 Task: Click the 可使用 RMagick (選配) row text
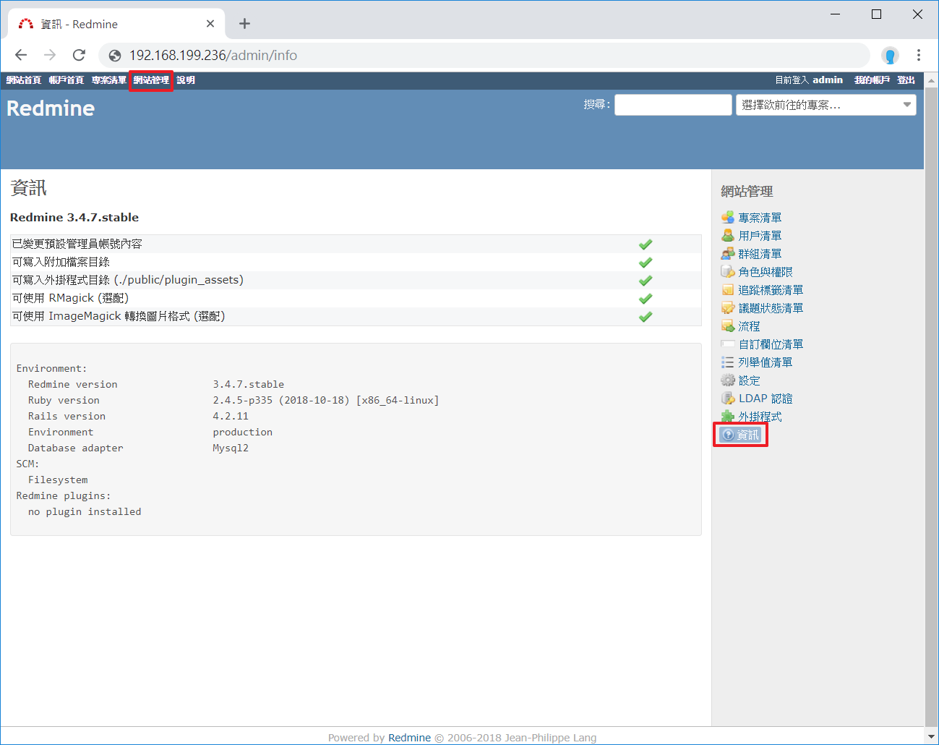tap(70, 298)
